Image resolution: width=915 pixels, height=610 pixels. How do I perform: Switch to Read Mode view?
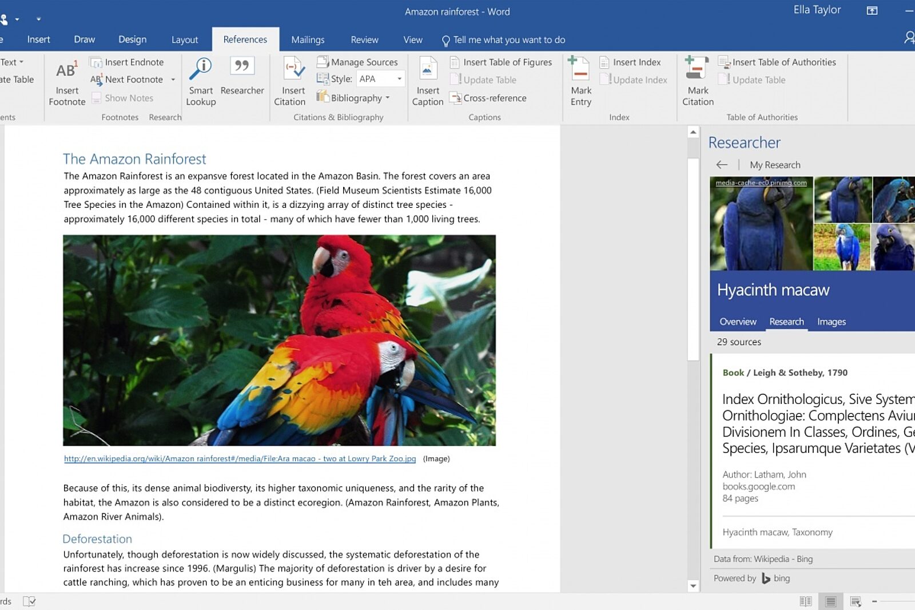(x=805, y=601)
